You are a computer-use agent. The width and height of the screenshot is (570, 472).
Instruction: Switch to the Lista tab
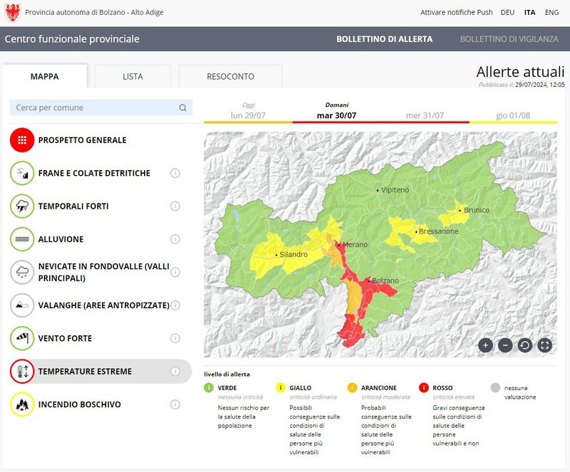[133, 76]
